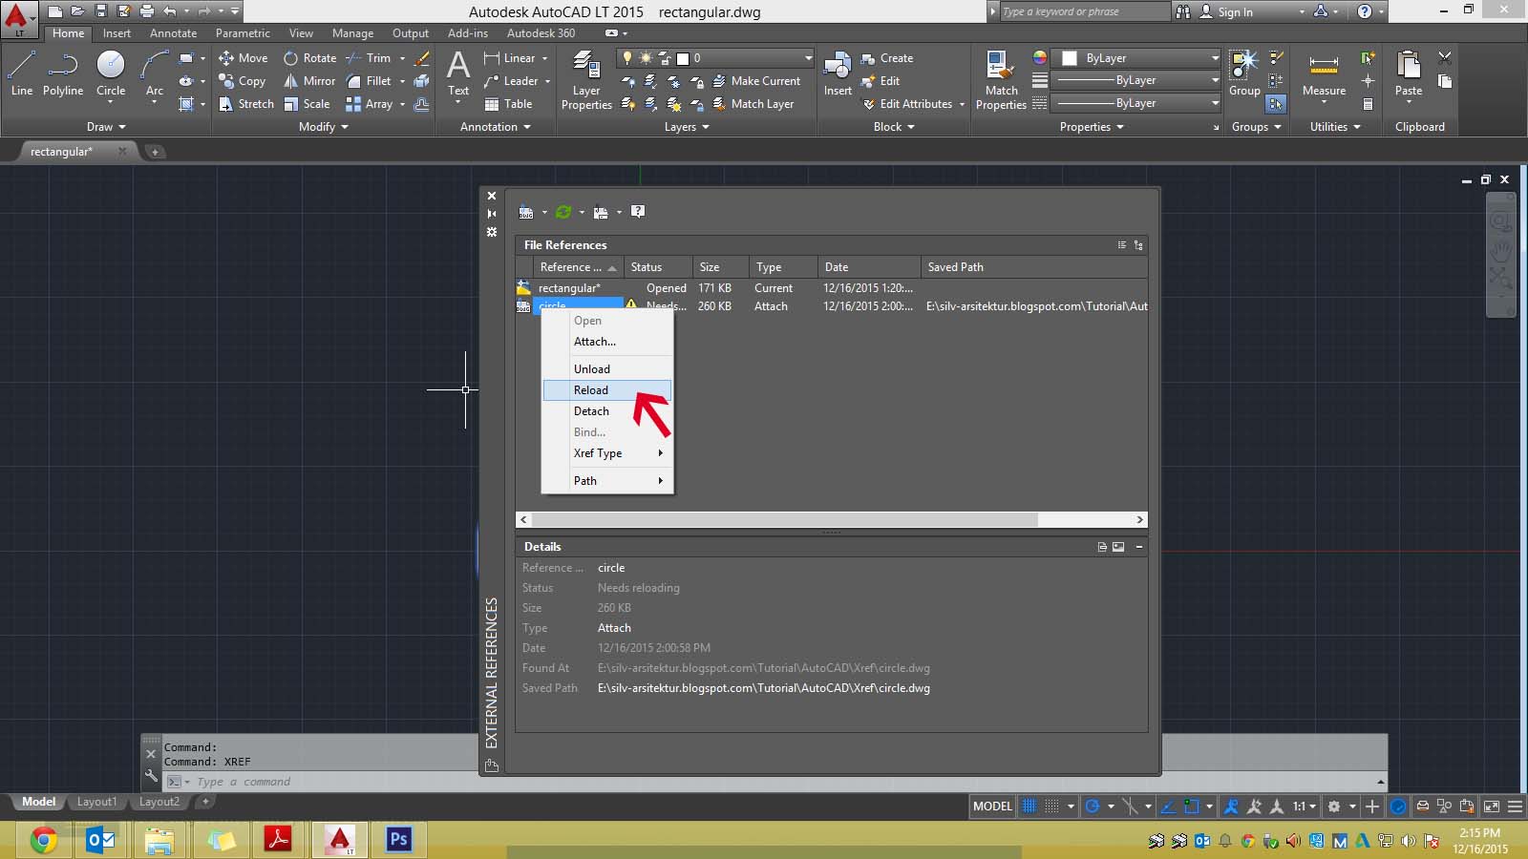Viewport: 1528px width, 859px height.
Task: Toggle MODEL space button in status bar
Action: click(992, 807)
